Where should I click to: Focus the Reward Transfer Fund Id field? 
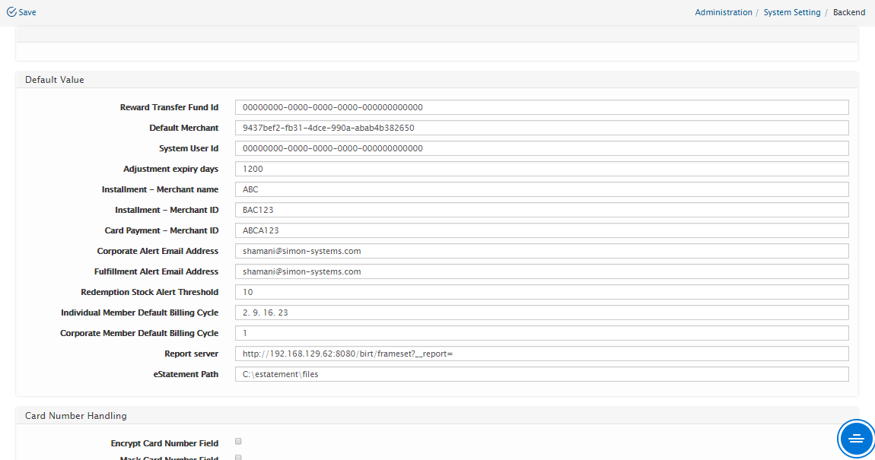pos(541,107)
